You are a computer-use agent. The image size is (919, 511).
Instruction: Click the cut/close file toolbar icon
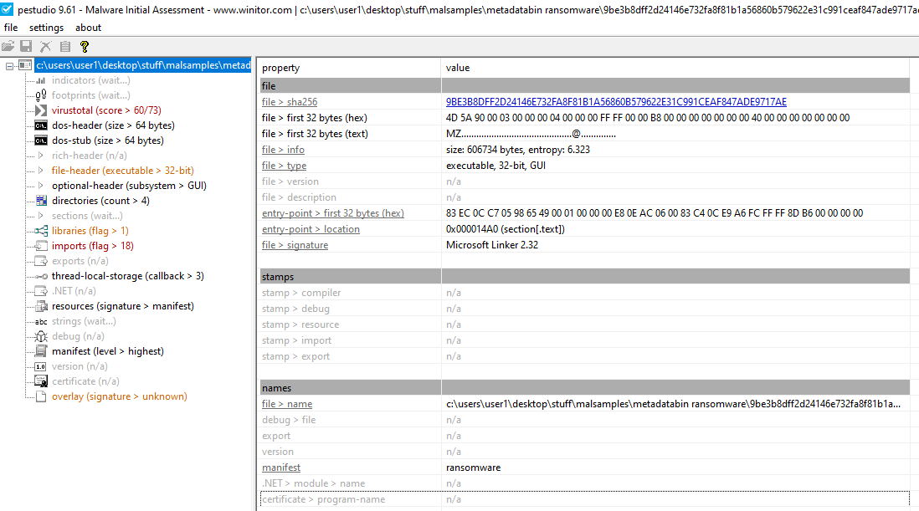(x=46, y=46)
